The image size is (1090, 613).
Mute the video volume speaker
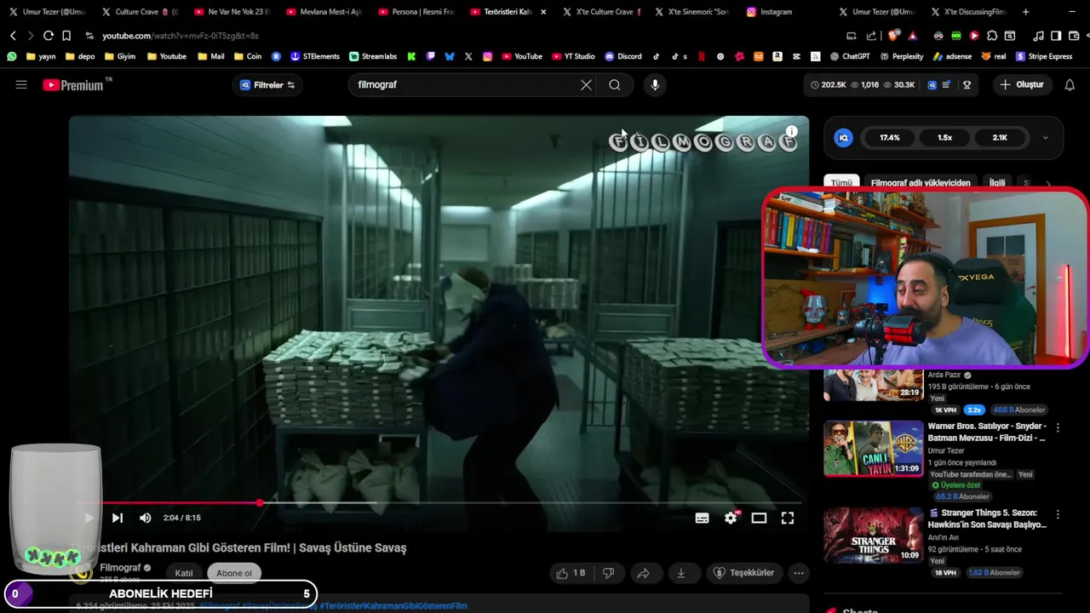(x=146, y=518)
